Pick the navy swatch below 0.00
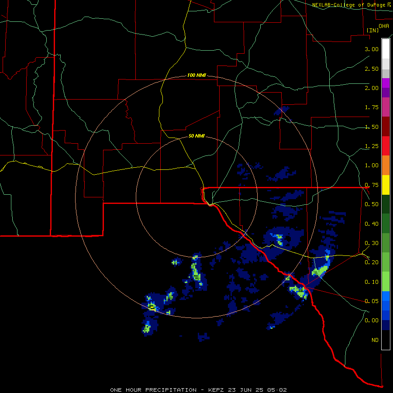393x393 pixels. coord(386,325)
